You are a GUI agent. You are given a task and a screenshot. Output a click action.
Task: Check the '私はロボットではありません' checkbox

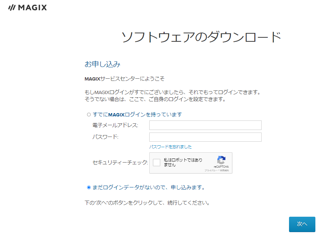(157, 163)
